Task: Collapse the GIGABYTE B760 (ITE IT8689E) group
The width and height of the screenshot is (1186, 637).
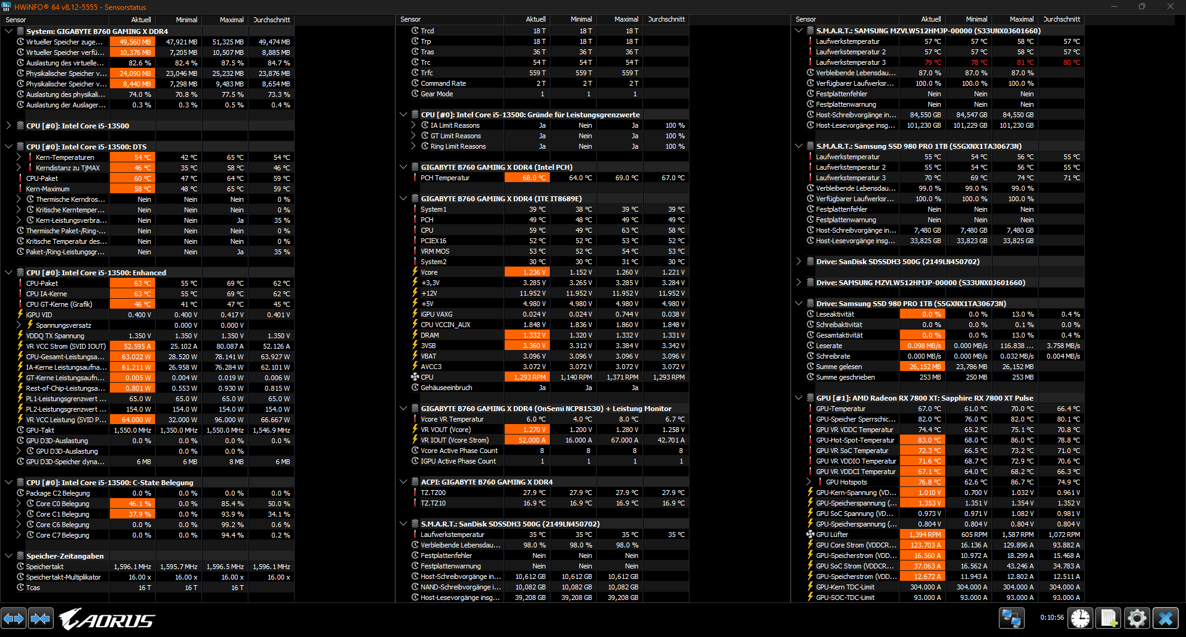Action: click(x=403, y=198)
